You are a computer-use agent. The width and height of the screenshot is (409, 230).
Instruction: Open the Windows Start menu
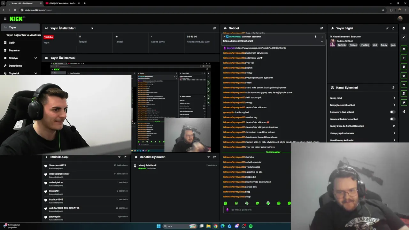point(158,226)
